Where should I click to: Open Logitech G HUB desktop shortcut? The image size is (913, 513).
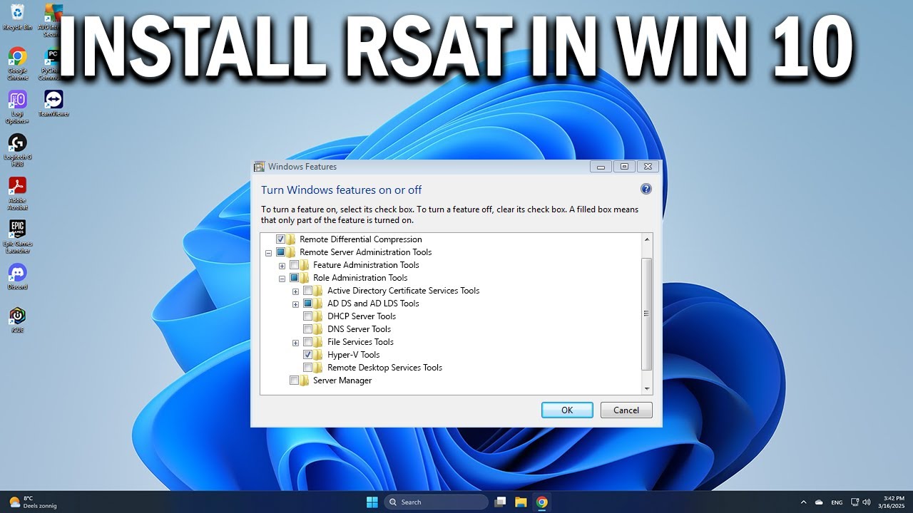tap(17, 150)
